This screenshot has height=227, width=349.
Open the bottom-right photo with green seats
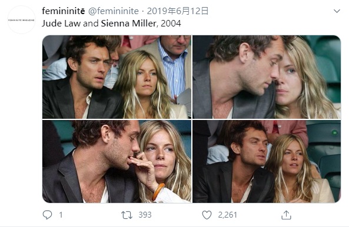[267, 161]
